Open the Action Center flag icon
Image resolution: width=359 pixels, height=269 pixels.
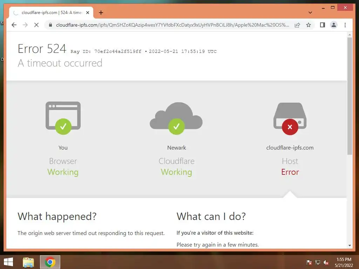pos(309,262)
